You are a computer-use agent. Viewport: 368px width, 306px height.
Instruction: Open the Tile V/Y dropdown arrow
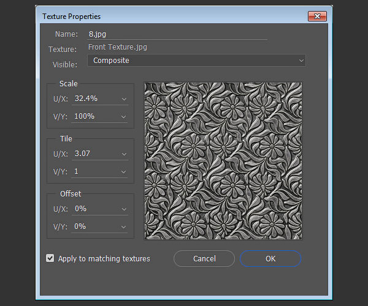(123, 172)
